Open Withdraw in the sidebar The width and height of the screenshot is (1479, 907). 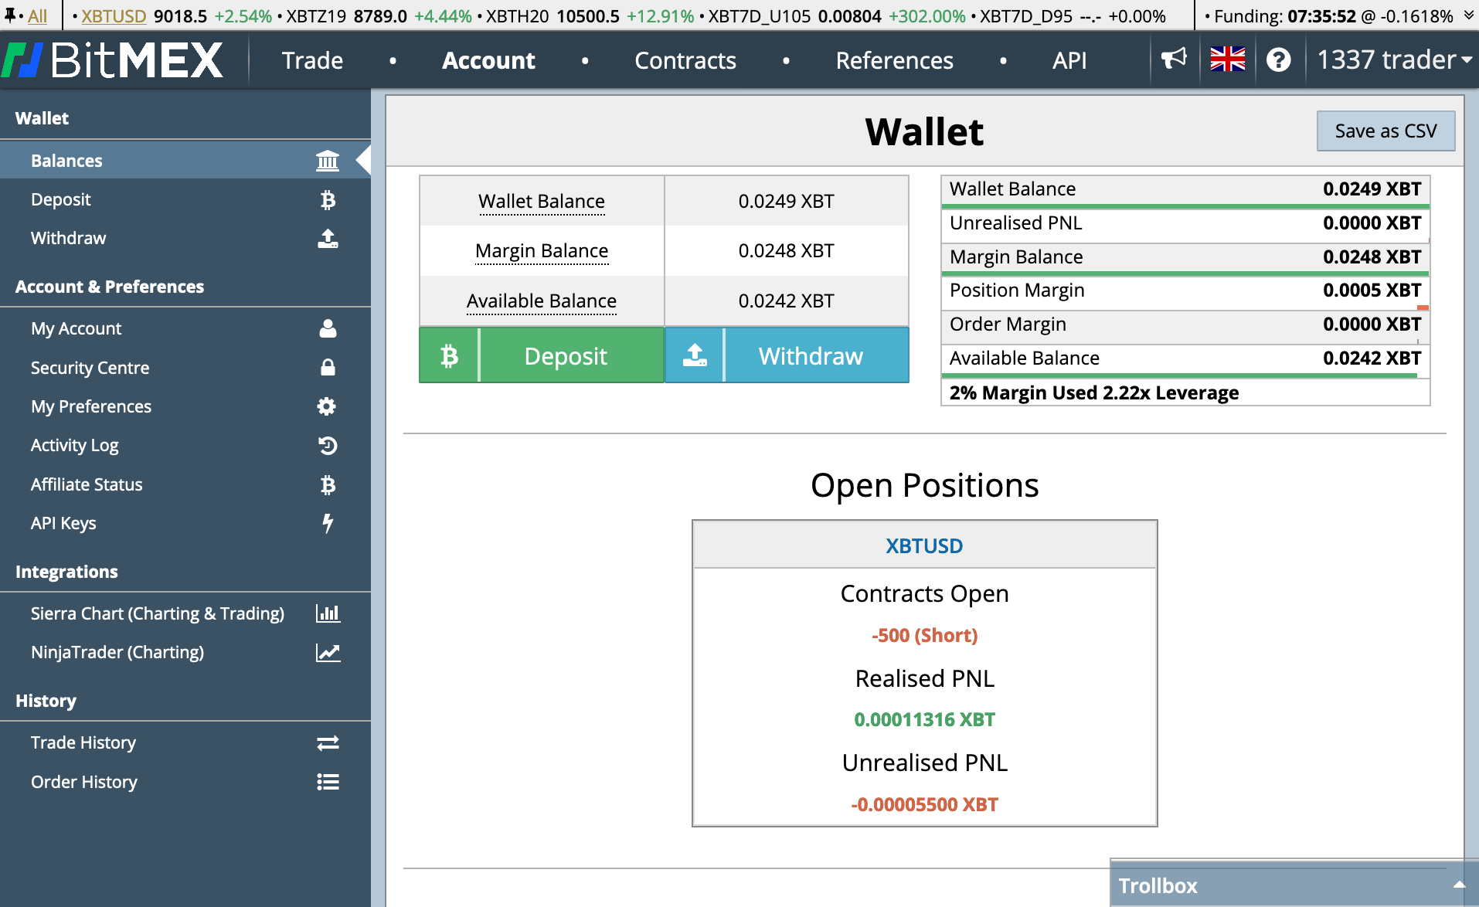point(185,239)
